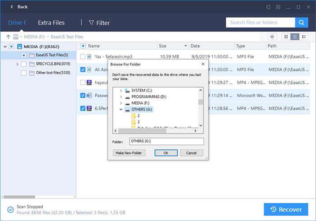Click Cancel in Browse For Folder

191,153
